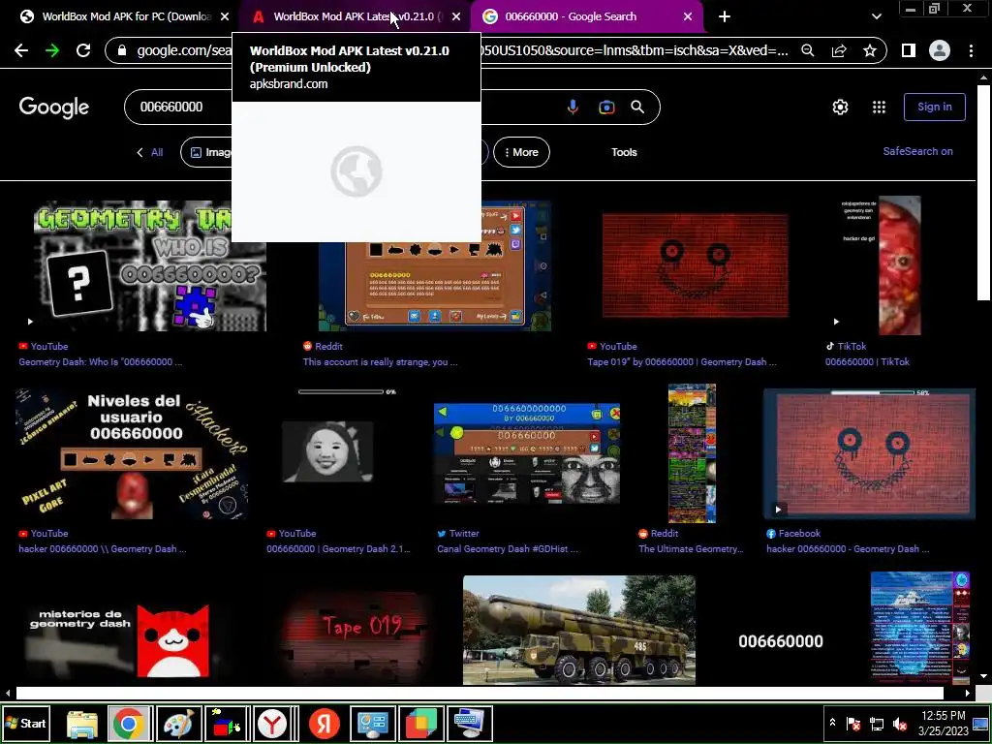Open the Windows Start menu
Viewport: 992px width, 744px height.
click(25, 723)
